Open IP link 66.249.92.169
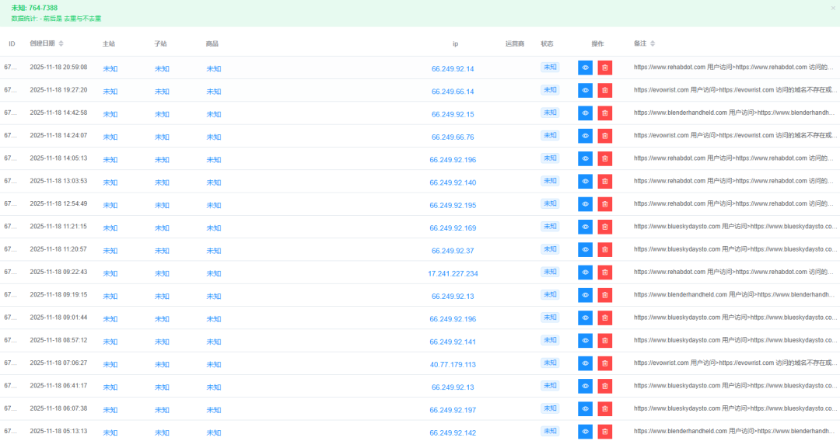The height and width of the screenshot is (441, 840). pyautogui.click(x=453, y=227)
